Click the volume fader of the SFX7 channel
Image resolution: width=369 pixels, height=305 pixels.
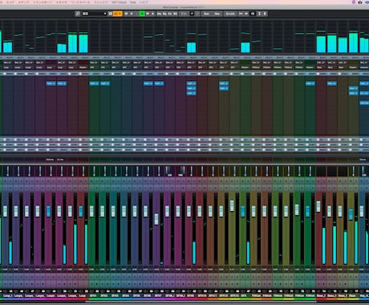(156, 219)
